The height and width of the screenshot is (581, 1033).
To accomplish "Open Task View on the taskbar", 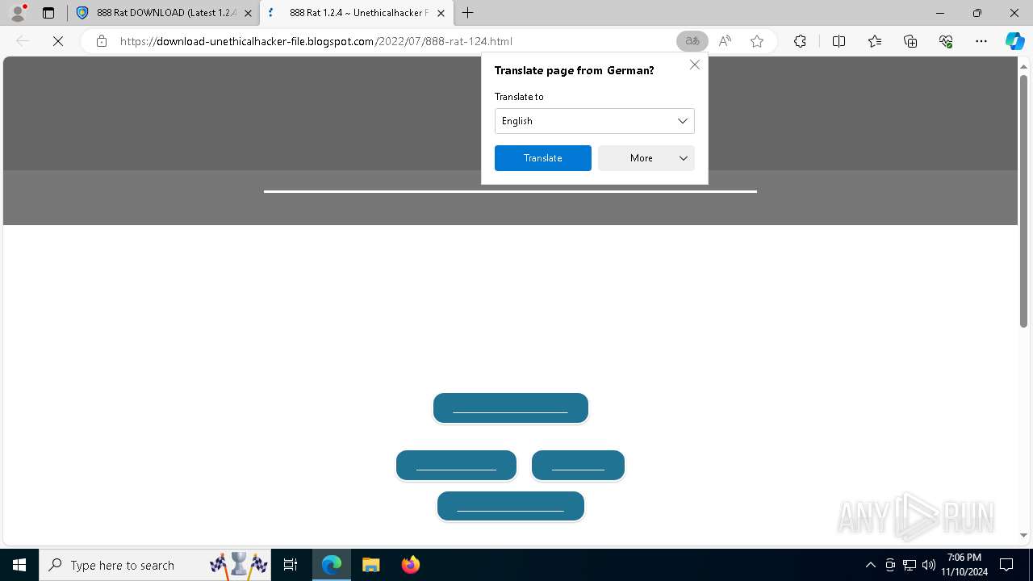I will (291, 565).
